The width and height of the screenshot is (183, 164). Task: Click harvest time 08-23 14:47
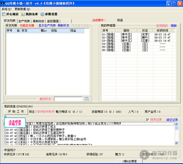[x=162, y=41]
